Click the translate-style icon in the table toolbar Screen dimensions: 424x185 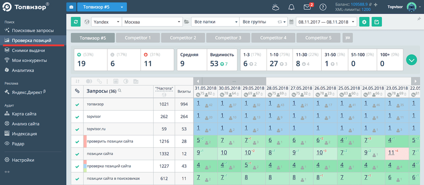[x=136, y=81]
